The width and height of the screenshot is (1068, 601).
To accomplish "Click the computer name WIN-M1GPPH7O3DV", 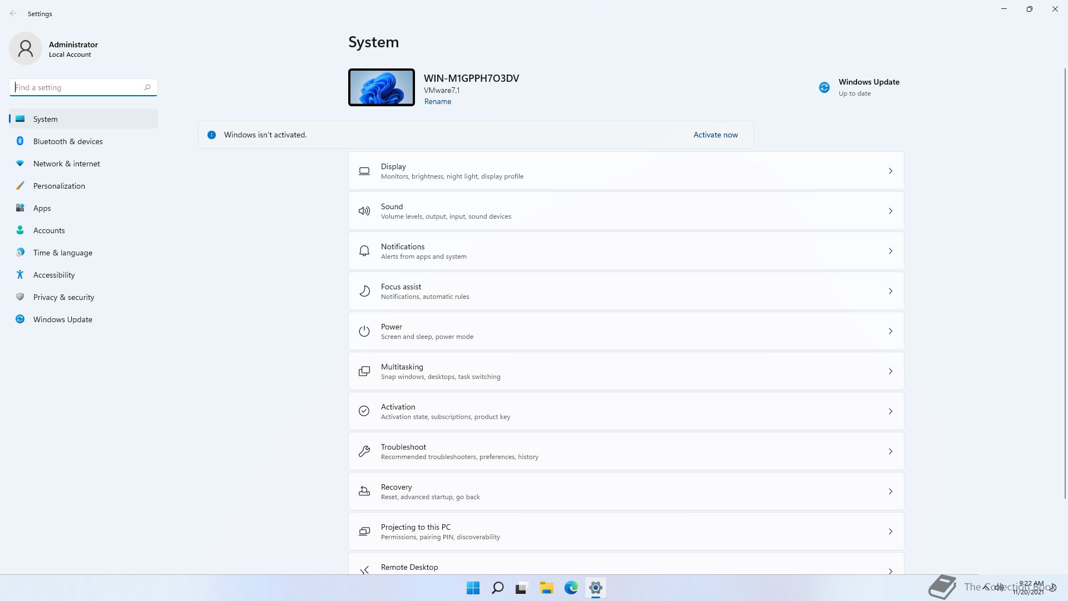I will [471, 78].
